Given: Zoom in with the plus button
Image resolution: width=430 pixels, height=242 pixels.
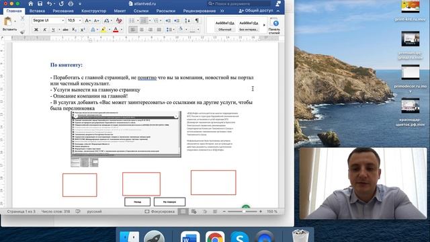Looking at the screenshot, I should pyautogui.click(x=261, y=211).
